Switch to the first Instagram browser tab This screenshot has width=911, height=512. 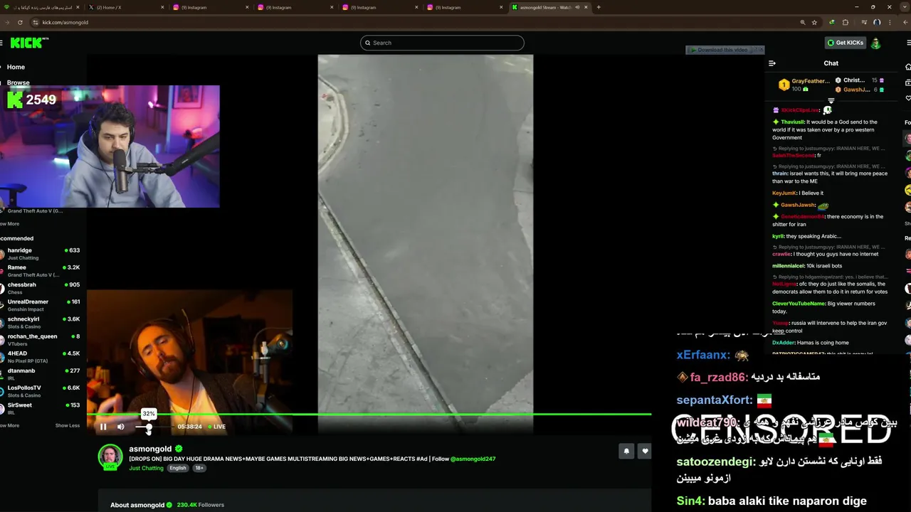coord(211,7)
